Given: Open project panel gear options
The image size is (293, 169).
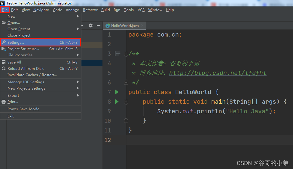Looking at the screenshot, I should tap(91, 25).
